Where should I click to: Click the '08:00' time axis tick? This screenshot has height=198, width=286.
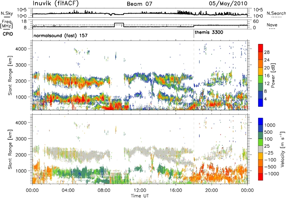click(x=104, y=190)
